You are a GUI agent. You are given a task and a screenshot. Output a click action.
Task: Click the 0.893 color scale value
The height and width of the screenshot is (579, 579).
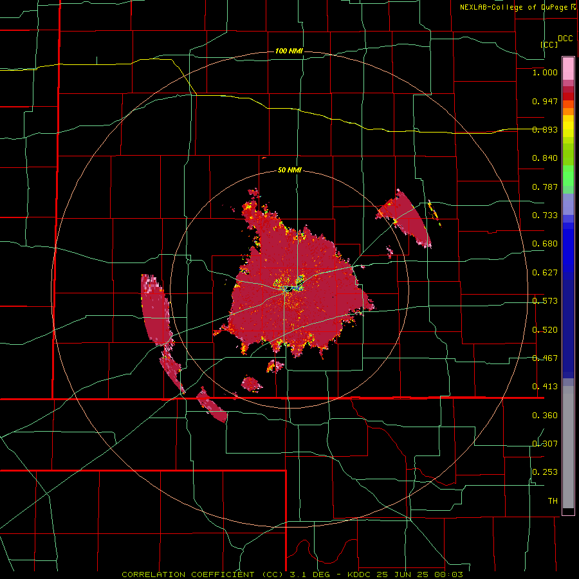coord(545,129)
